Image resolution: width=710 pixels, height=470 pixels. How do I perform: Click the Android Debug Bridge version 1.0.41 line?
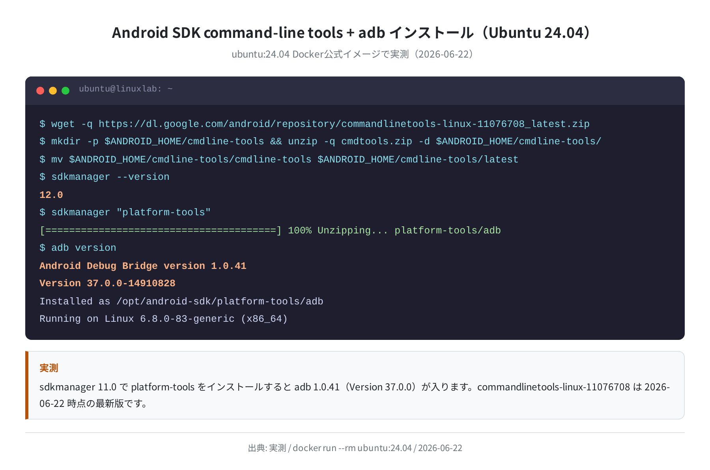point(143,266)
